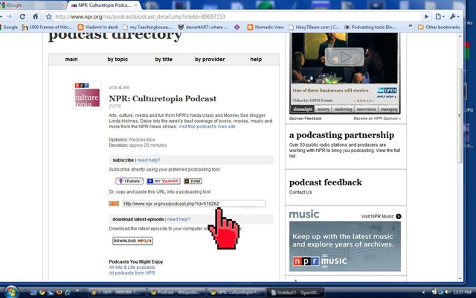This screenshot has height=298, width=476.
Task: Select the marketing tab in the ad
Action: click(x=344, y=110)
